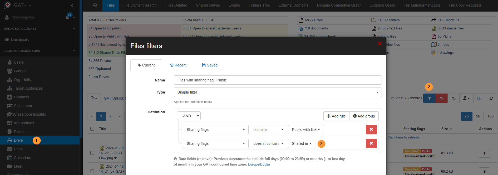This screenshot has height=175, width=498.
Task: Open the column visibility icon
Action: click(479, 98)
